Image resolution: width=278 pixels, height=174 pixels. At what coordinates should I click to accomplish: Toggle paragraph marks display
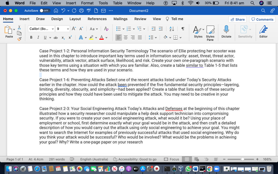click(183, 28)
